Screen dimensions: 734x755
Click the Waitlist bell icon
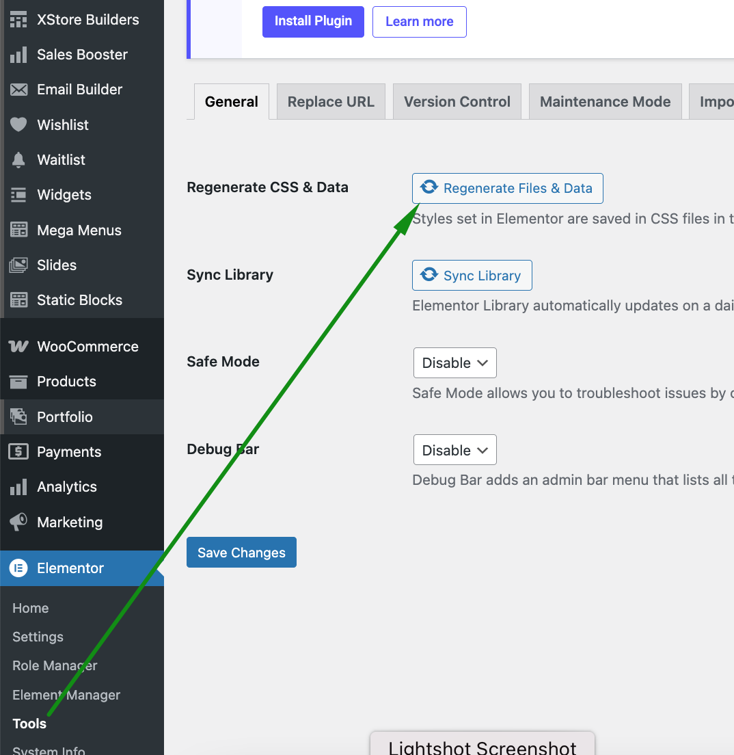pos(18,160)
